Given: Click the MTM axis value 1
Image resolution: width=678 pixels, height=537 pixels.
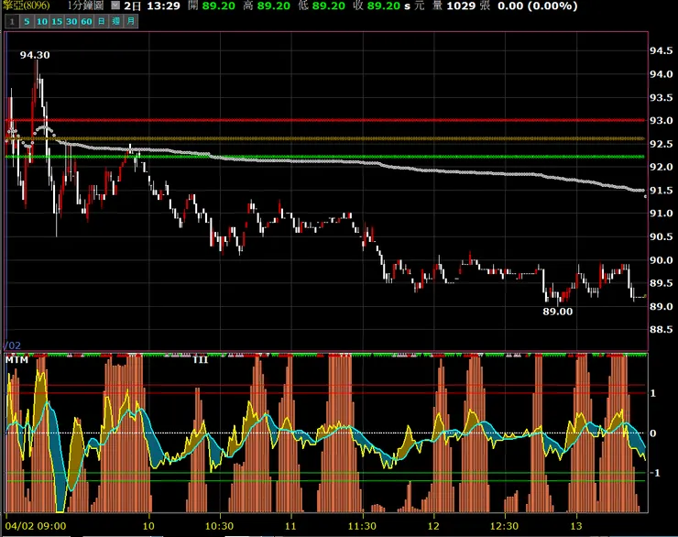Looking at the screenshot, I should (x=653, y=393).
